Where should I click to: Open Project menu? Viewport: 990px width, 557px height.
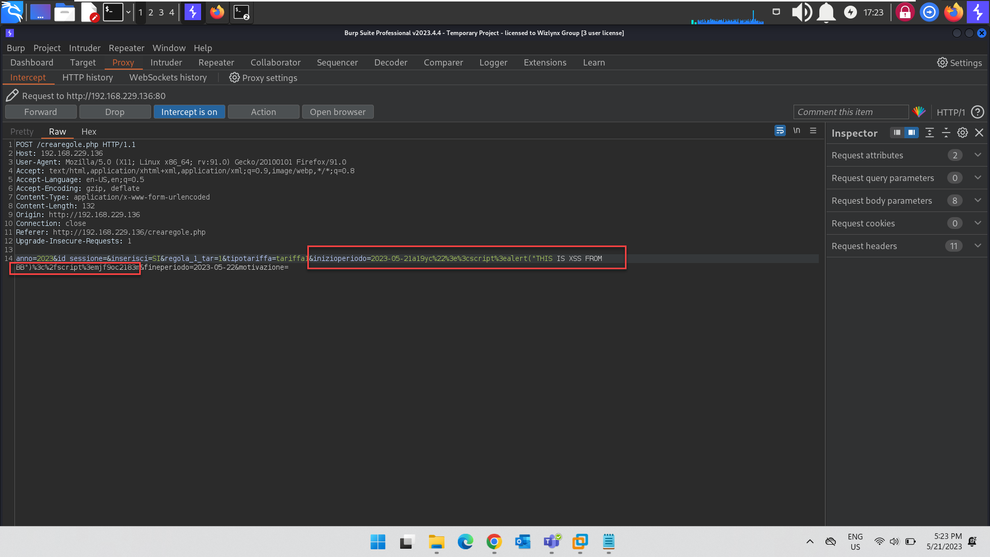click(x=47, y=47)
